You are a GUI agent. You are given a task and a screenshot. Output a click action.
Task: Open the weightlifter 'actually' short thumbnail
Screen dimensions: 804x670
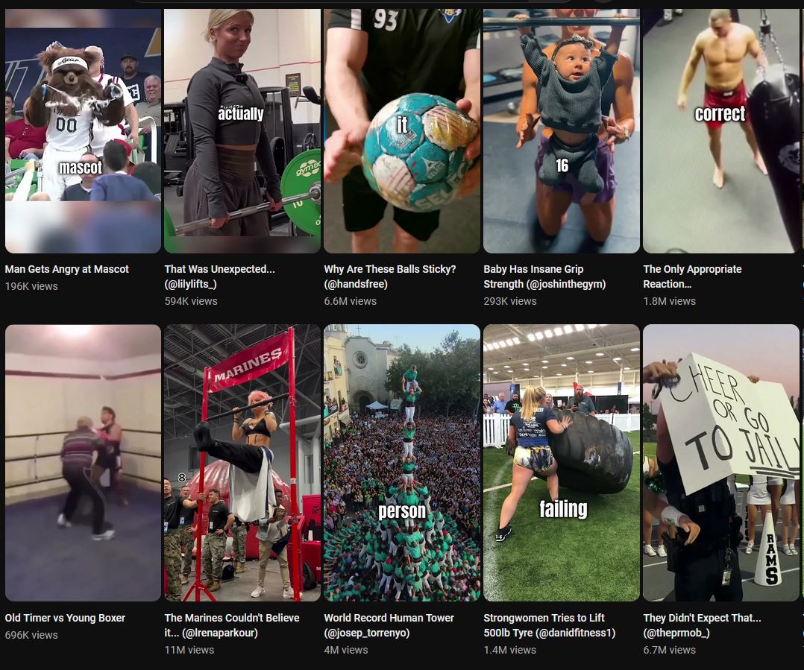(242, 130)
